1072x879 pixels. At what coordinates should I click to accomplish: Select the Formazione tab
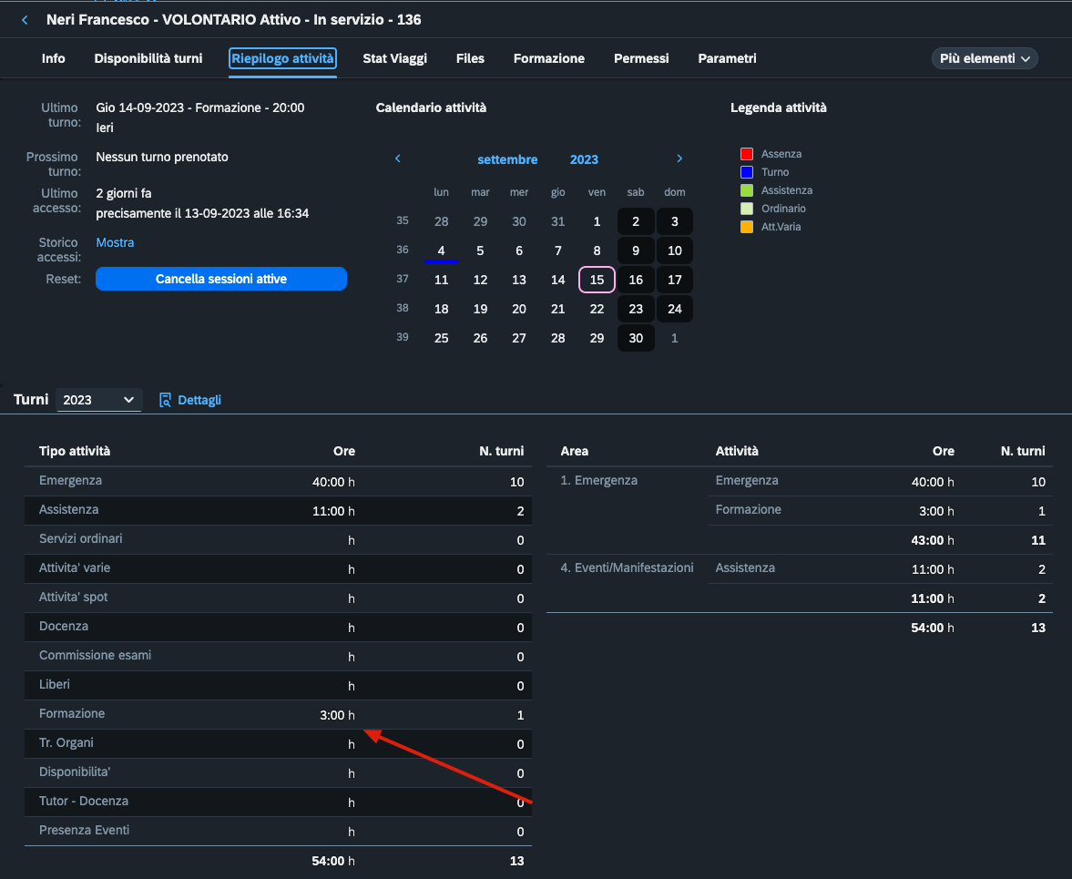[x=548, y=58]
